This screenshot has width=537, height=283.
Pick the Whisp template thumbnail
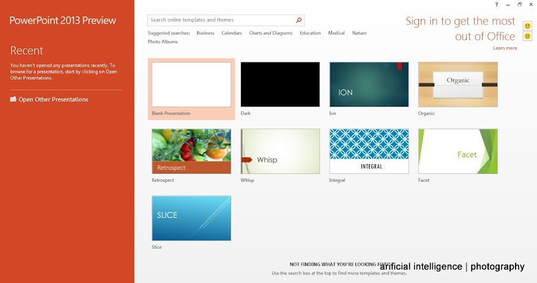tap(280, 151)
